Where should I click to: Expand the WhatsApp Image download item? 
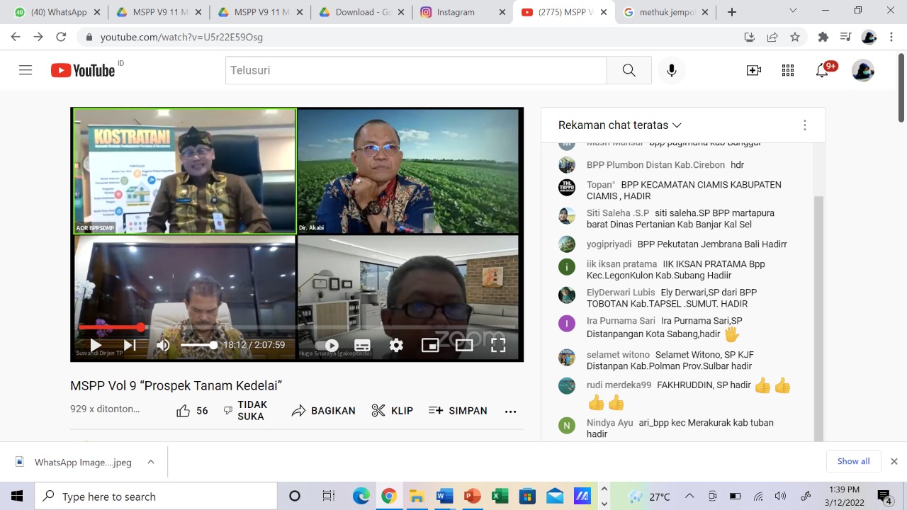(150, 461)
